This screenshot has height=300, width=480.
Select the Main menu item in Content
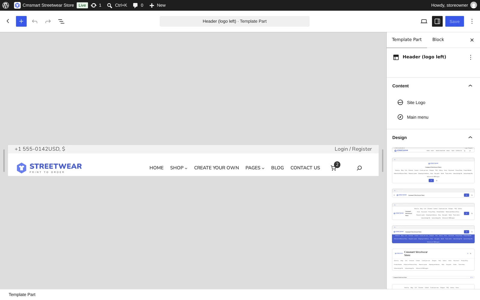[433, 117]
